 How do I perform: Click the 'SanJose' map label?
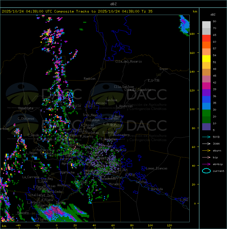(x=111, y=100)
